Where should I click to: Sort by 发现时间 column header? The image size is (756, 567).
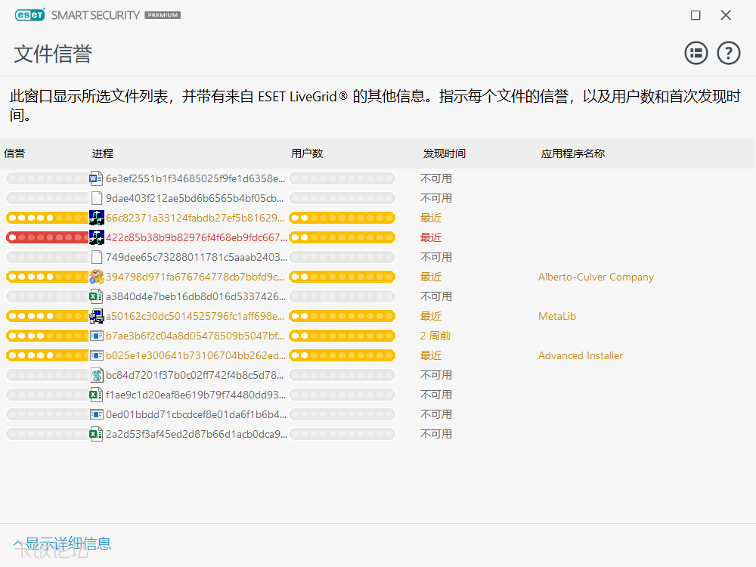444,153
